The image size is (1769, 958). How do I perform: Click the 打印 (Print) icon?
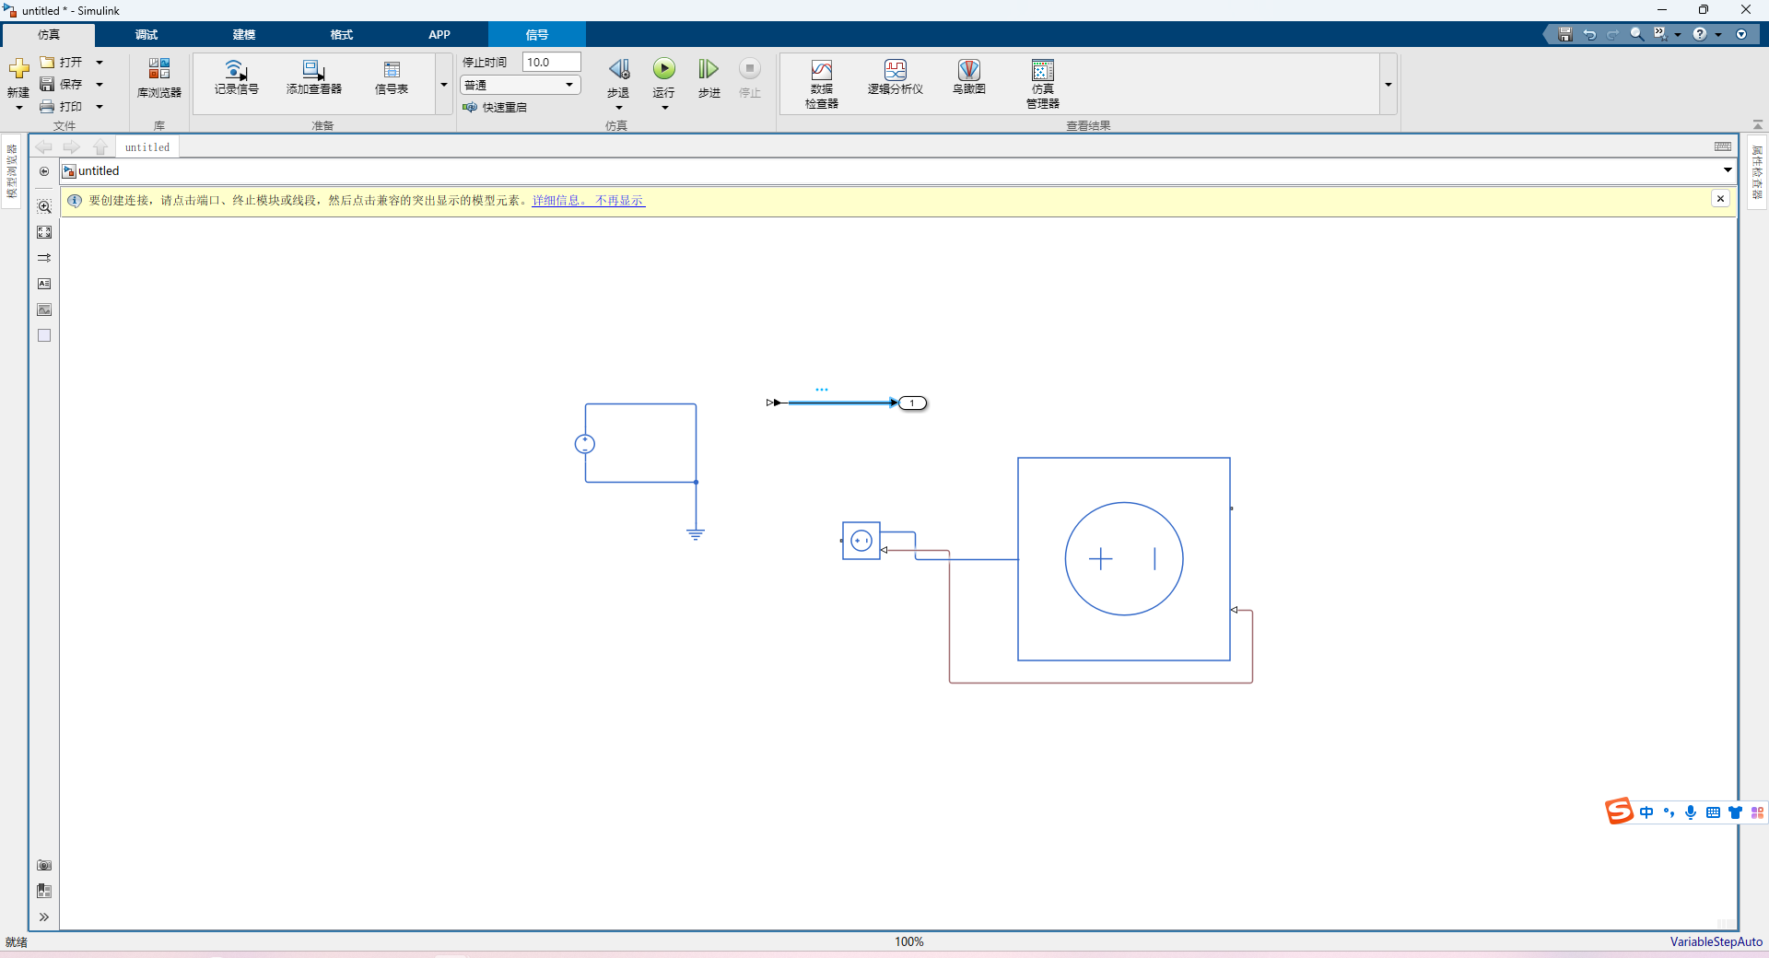pos(48,107)
